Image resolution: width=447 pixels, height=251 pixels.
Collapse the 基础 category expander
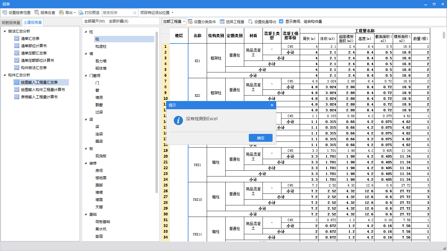tap(86, 214)
